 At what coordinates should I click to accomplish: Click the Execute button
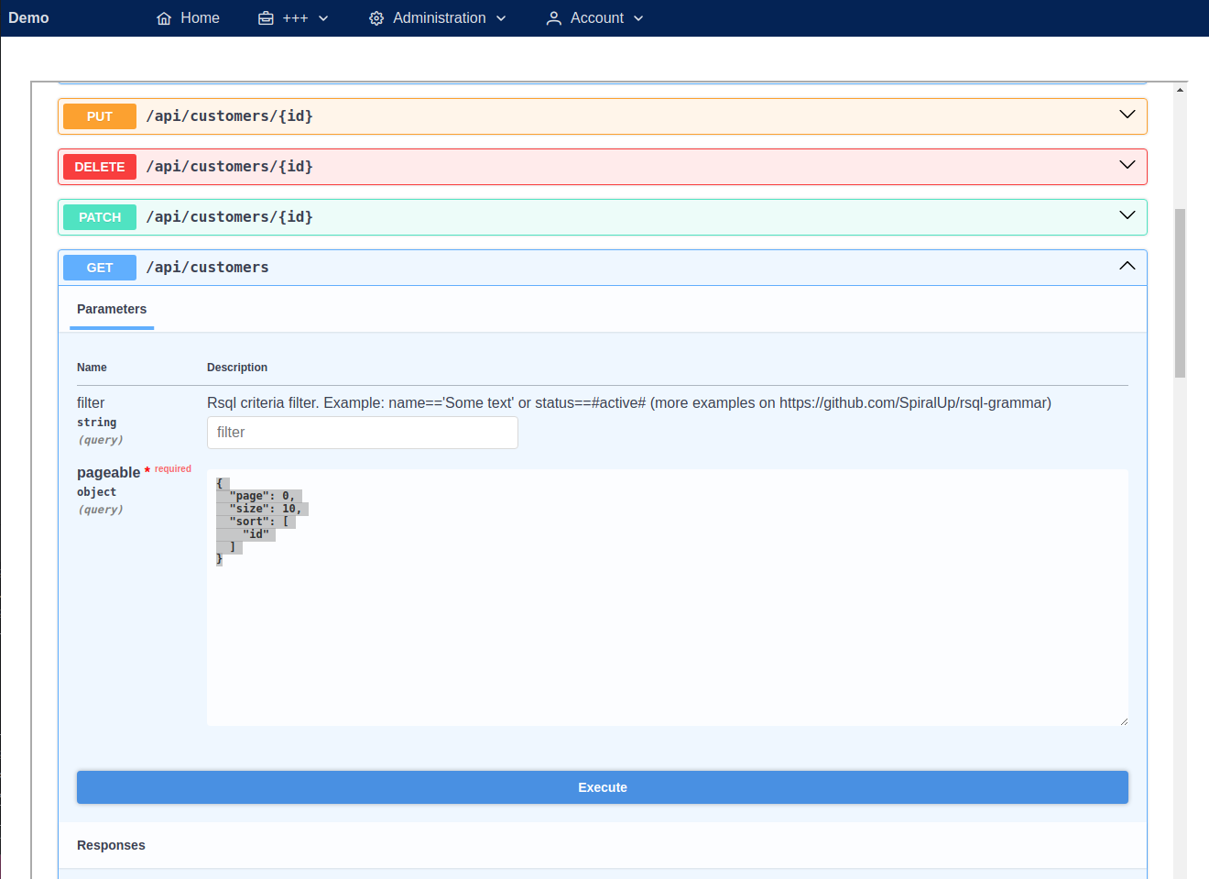[602, 786]
